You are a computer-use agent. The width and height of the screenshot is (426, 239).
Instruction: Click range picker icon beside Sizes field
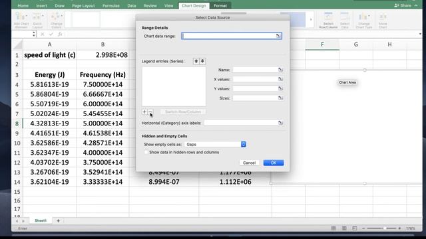[280, 98]
